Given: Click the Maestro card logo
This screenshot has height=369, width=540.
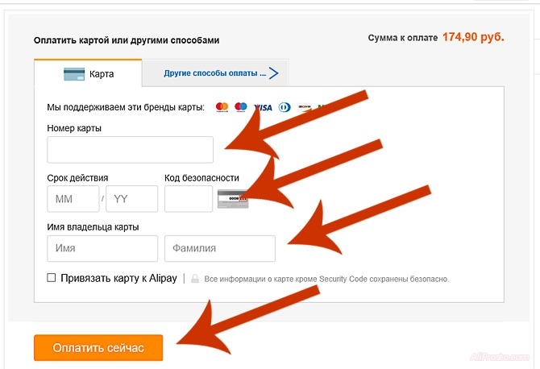Looking at the screenshot, I should click(241, 107).
